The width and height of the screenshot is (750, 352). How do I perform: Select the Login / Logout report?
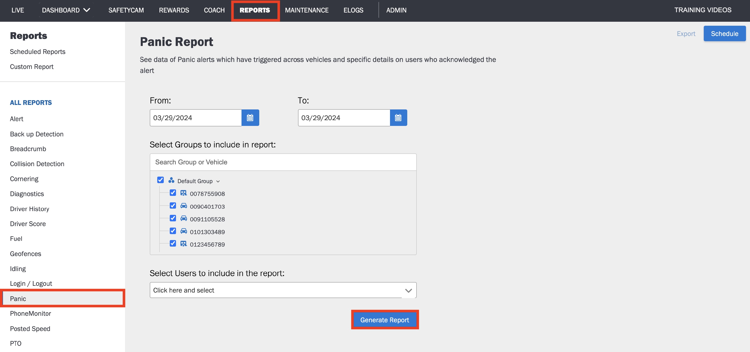coord(31,284)
